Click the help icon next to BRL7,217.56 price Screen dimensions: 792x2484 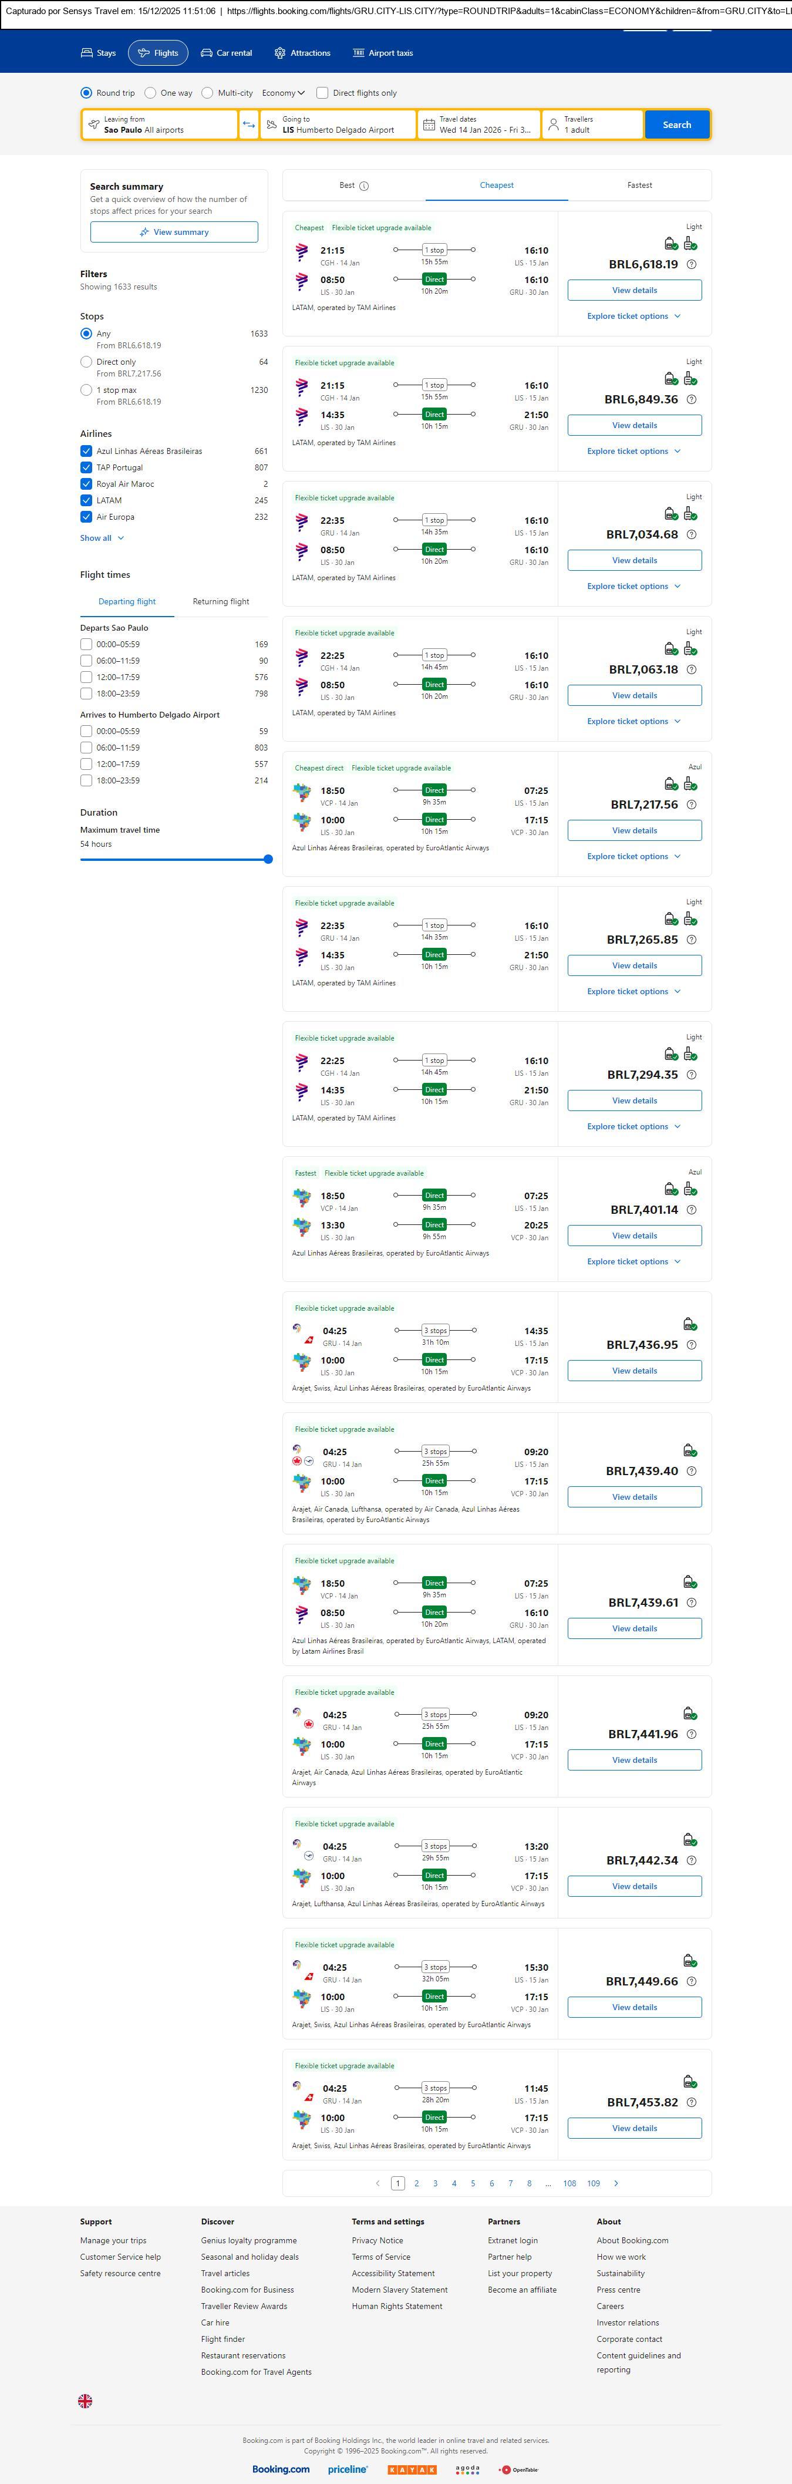(691, 804)
